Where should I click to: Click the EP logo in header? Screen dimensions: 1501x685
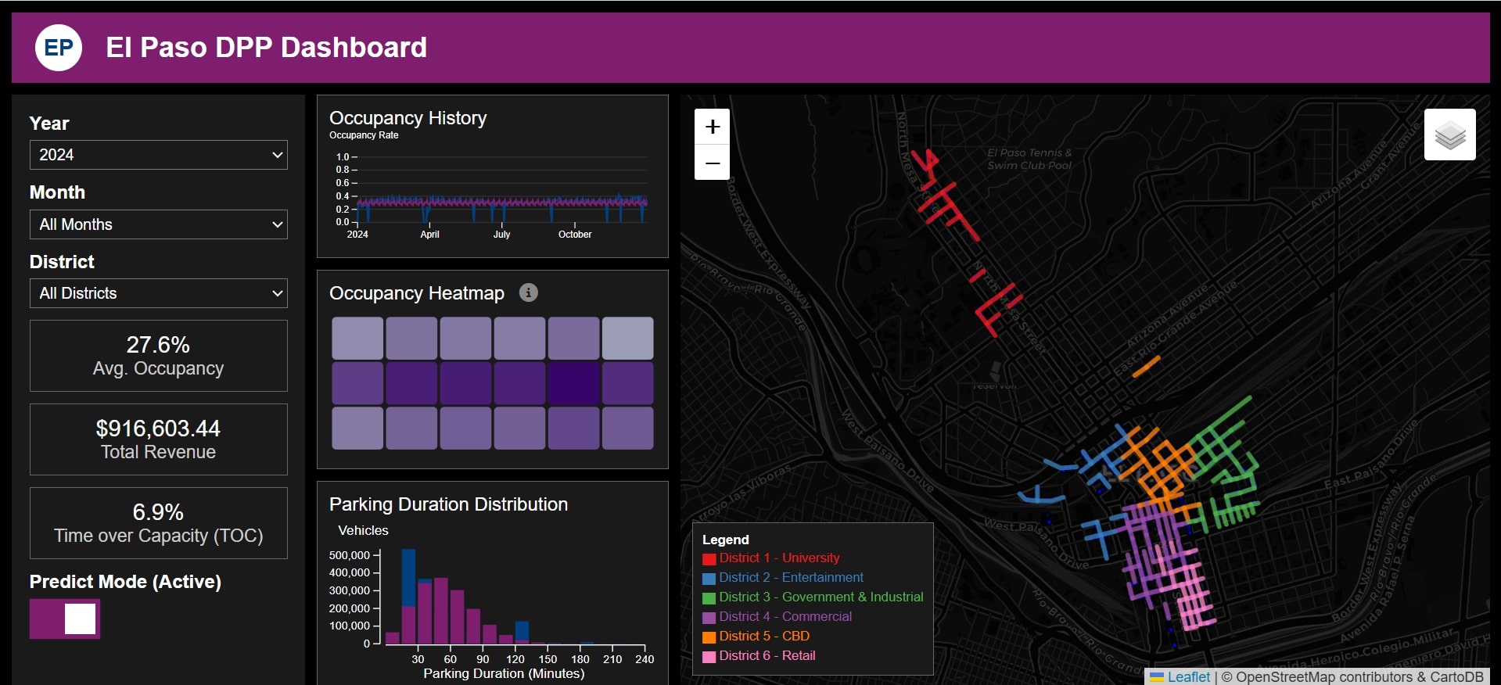click(x=59, y=48)
